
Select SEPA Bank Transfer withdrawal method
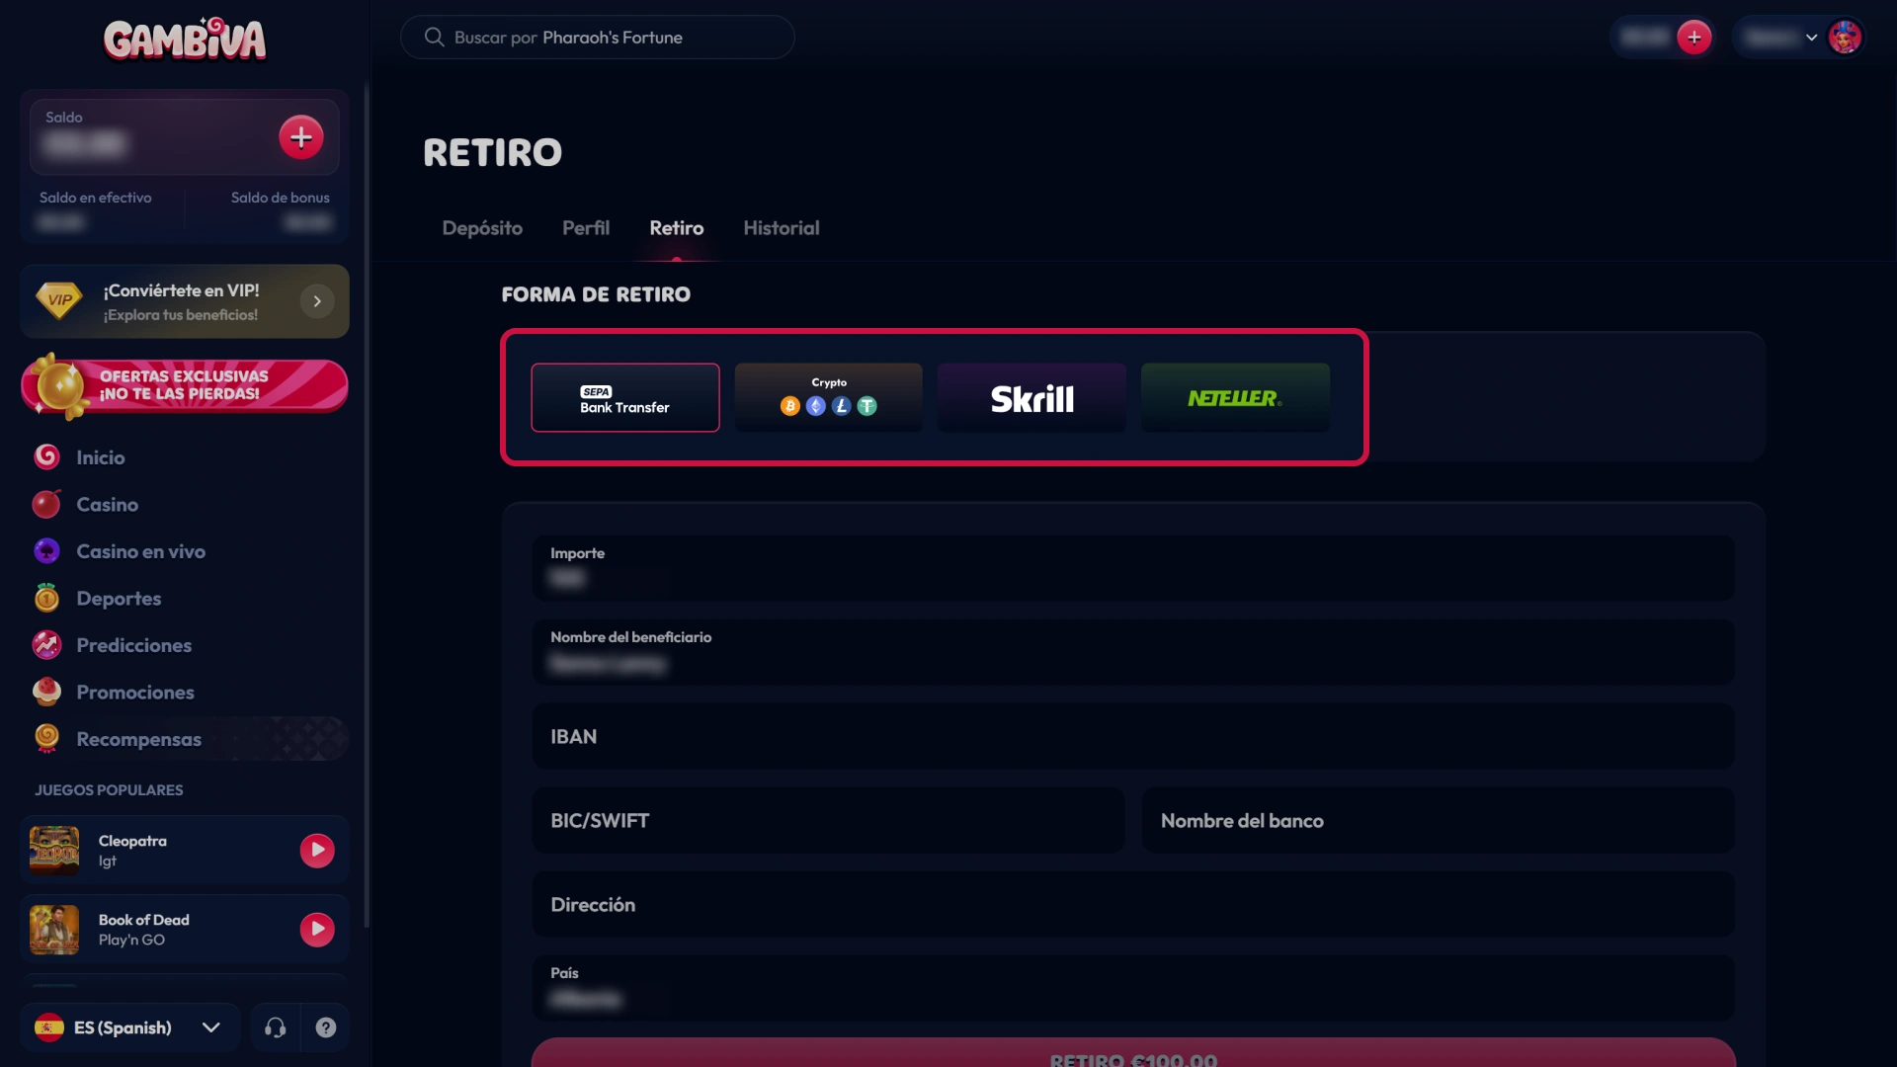pos(625,397)
